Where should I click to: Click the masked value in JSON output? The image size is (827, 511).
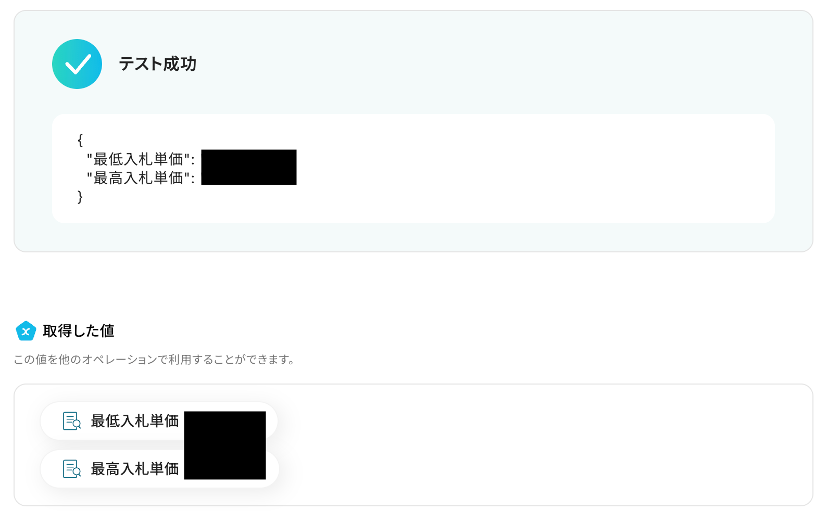tap(249, 167)
